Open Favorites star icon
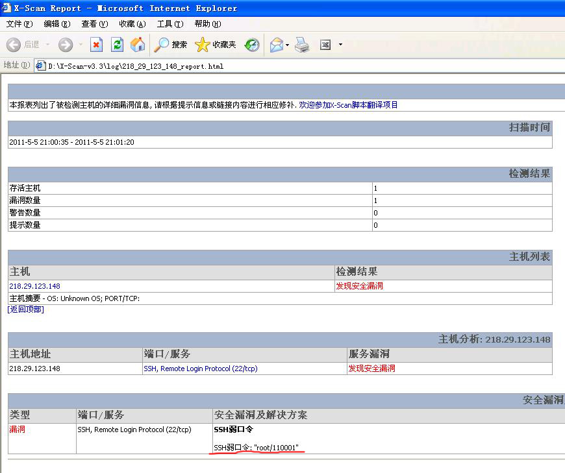This screenshot has height=473, width=565. [215, 45]
